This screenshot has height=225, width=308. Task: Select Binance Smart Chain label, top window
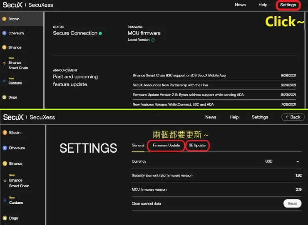click(18, 65)
